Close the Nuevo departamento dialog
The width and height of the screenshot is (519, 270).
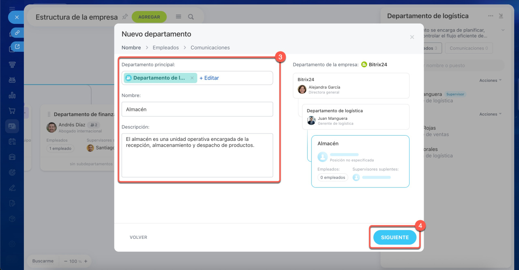pos(412,37)
